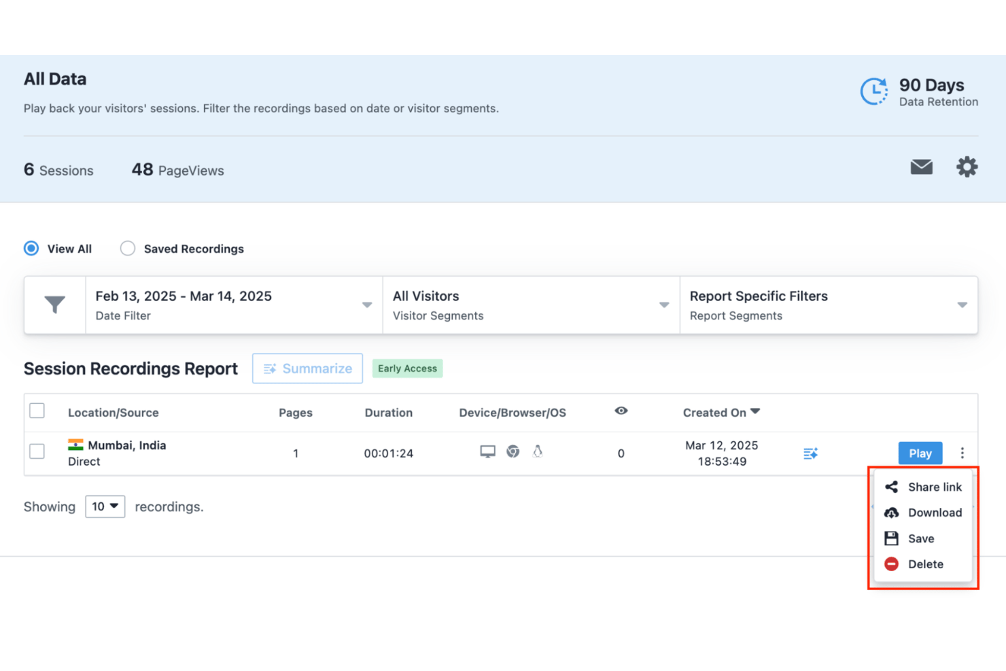Click the Pages column header
The image size is (1006, 671).
point(296,413)
